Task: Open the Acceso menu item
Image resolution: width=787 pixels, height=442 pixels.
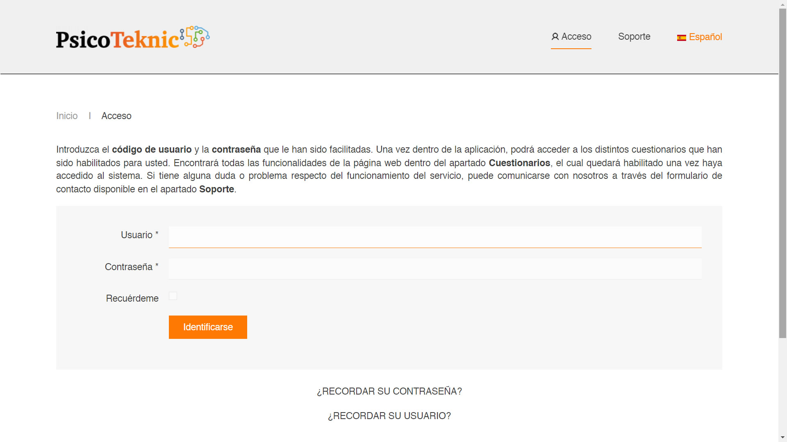Action: [x=576, y=37]
